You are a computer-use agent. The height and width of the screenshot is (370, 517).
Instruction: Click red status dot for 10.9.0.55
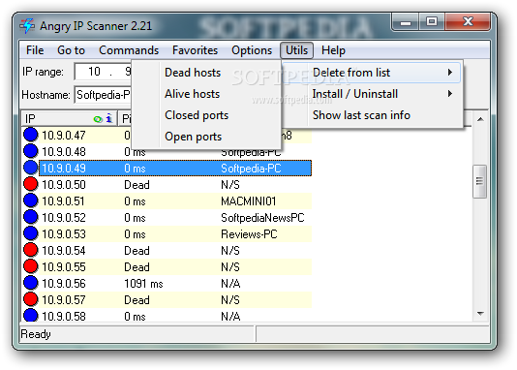click(31, 266)
